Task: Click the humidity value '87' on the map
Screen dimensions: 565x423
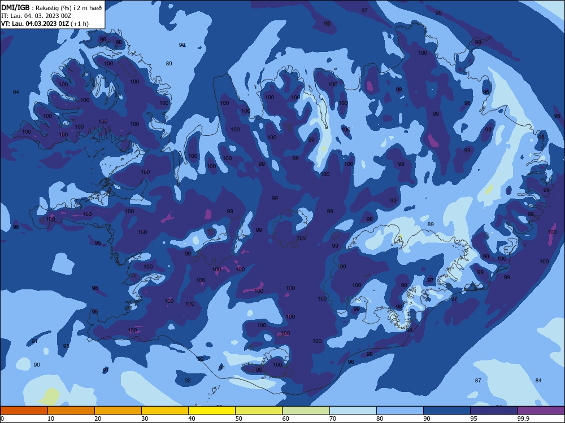Action: (x=478, y=380)
